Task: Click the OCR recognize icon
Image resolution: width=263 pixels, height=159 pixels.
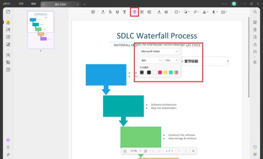Action: click(255, 22)
